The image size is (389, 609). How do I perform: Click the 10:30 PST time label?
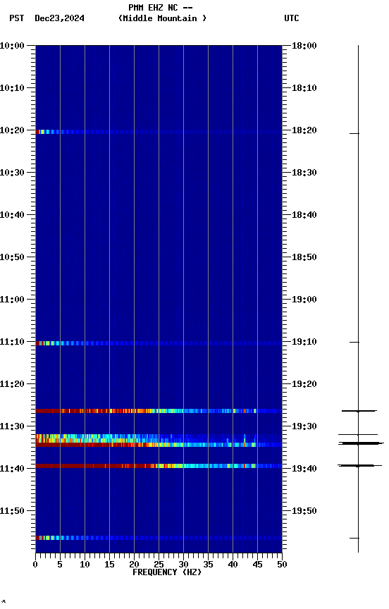12,173
